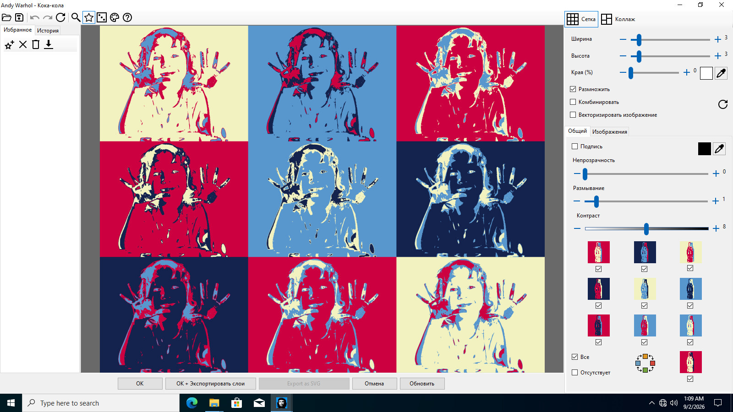Switch to the История tab

click(48, 31)
